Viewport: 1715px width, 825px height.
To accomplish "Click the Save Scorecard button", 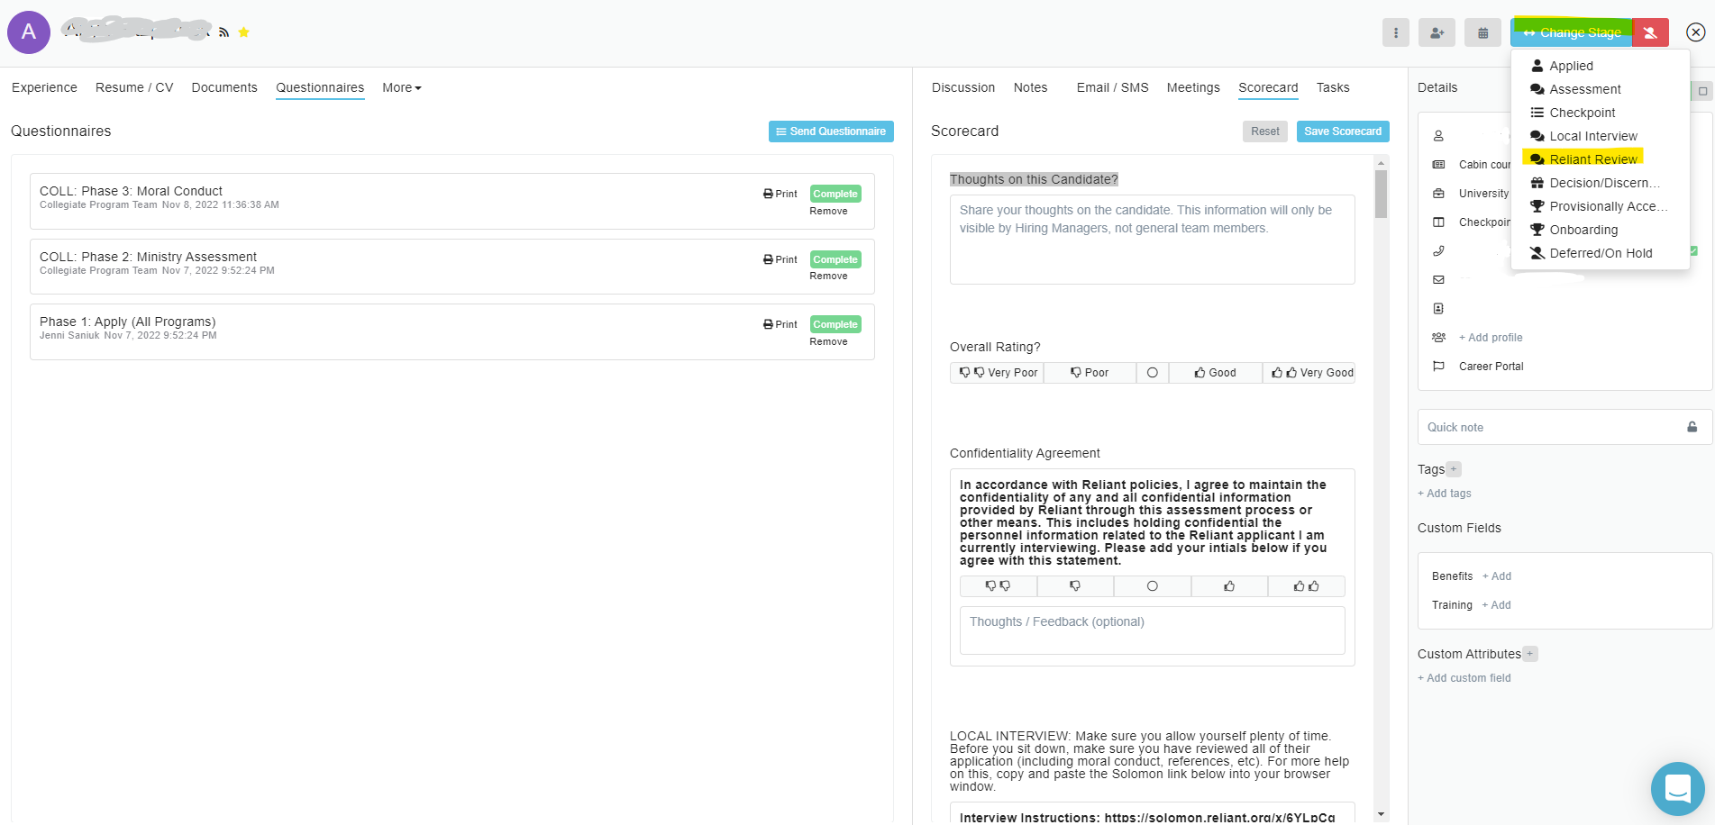I will tap(1342, 131).
